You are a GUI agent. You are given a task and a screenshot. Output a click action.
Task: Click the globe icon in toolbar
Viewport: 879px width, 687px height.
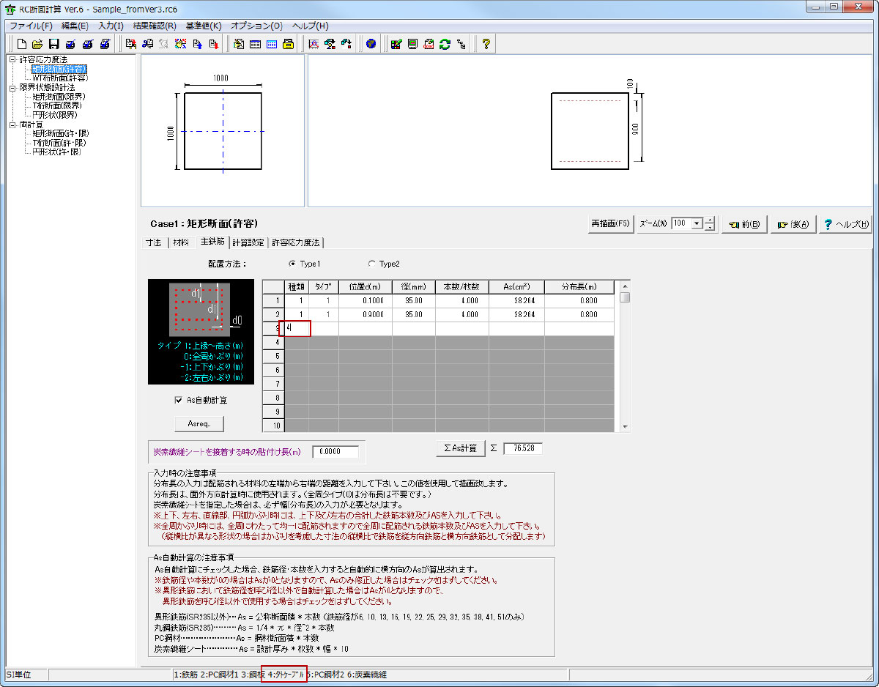[x=371, y=44]
